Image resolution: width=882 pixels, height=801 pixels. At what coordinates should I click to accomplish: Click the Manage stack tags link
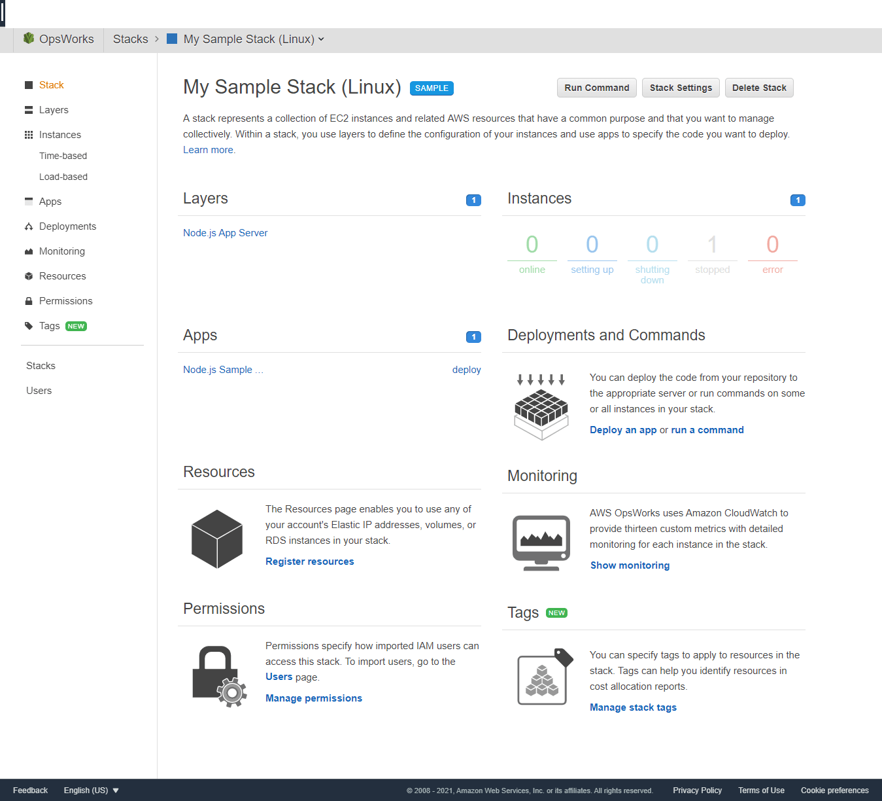[x=633, y=707]
